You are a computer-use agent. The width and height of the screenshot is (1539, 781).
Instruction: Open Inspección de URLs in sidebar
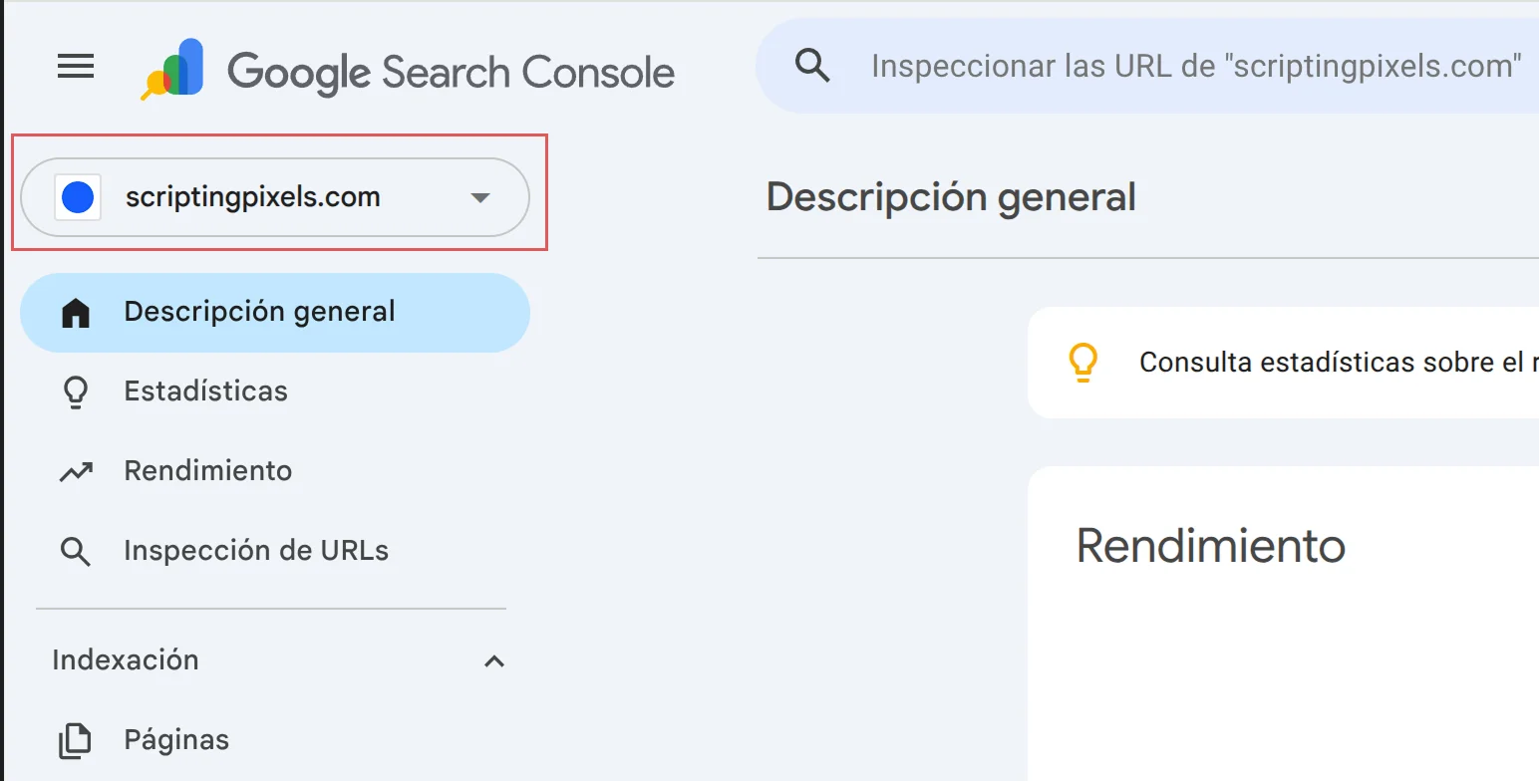275,551
